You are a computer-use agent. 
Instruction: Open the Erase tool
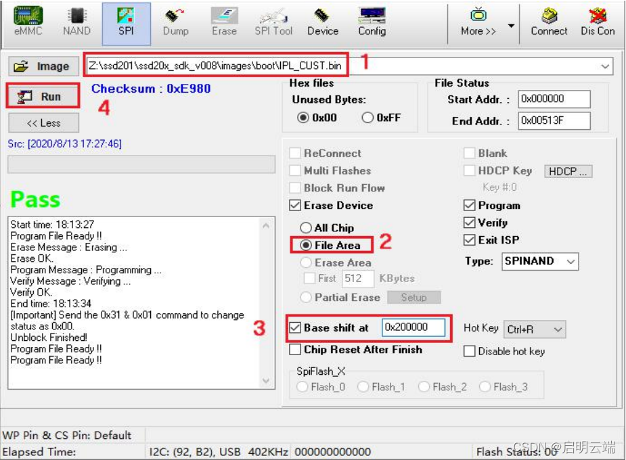coord(224,22)
